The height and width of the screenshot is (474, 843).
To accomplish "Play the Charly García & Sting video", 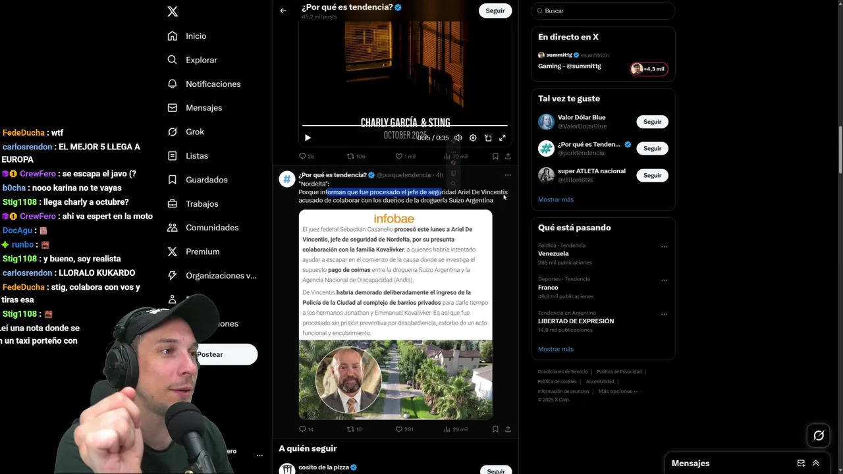I will pos(308,138).
